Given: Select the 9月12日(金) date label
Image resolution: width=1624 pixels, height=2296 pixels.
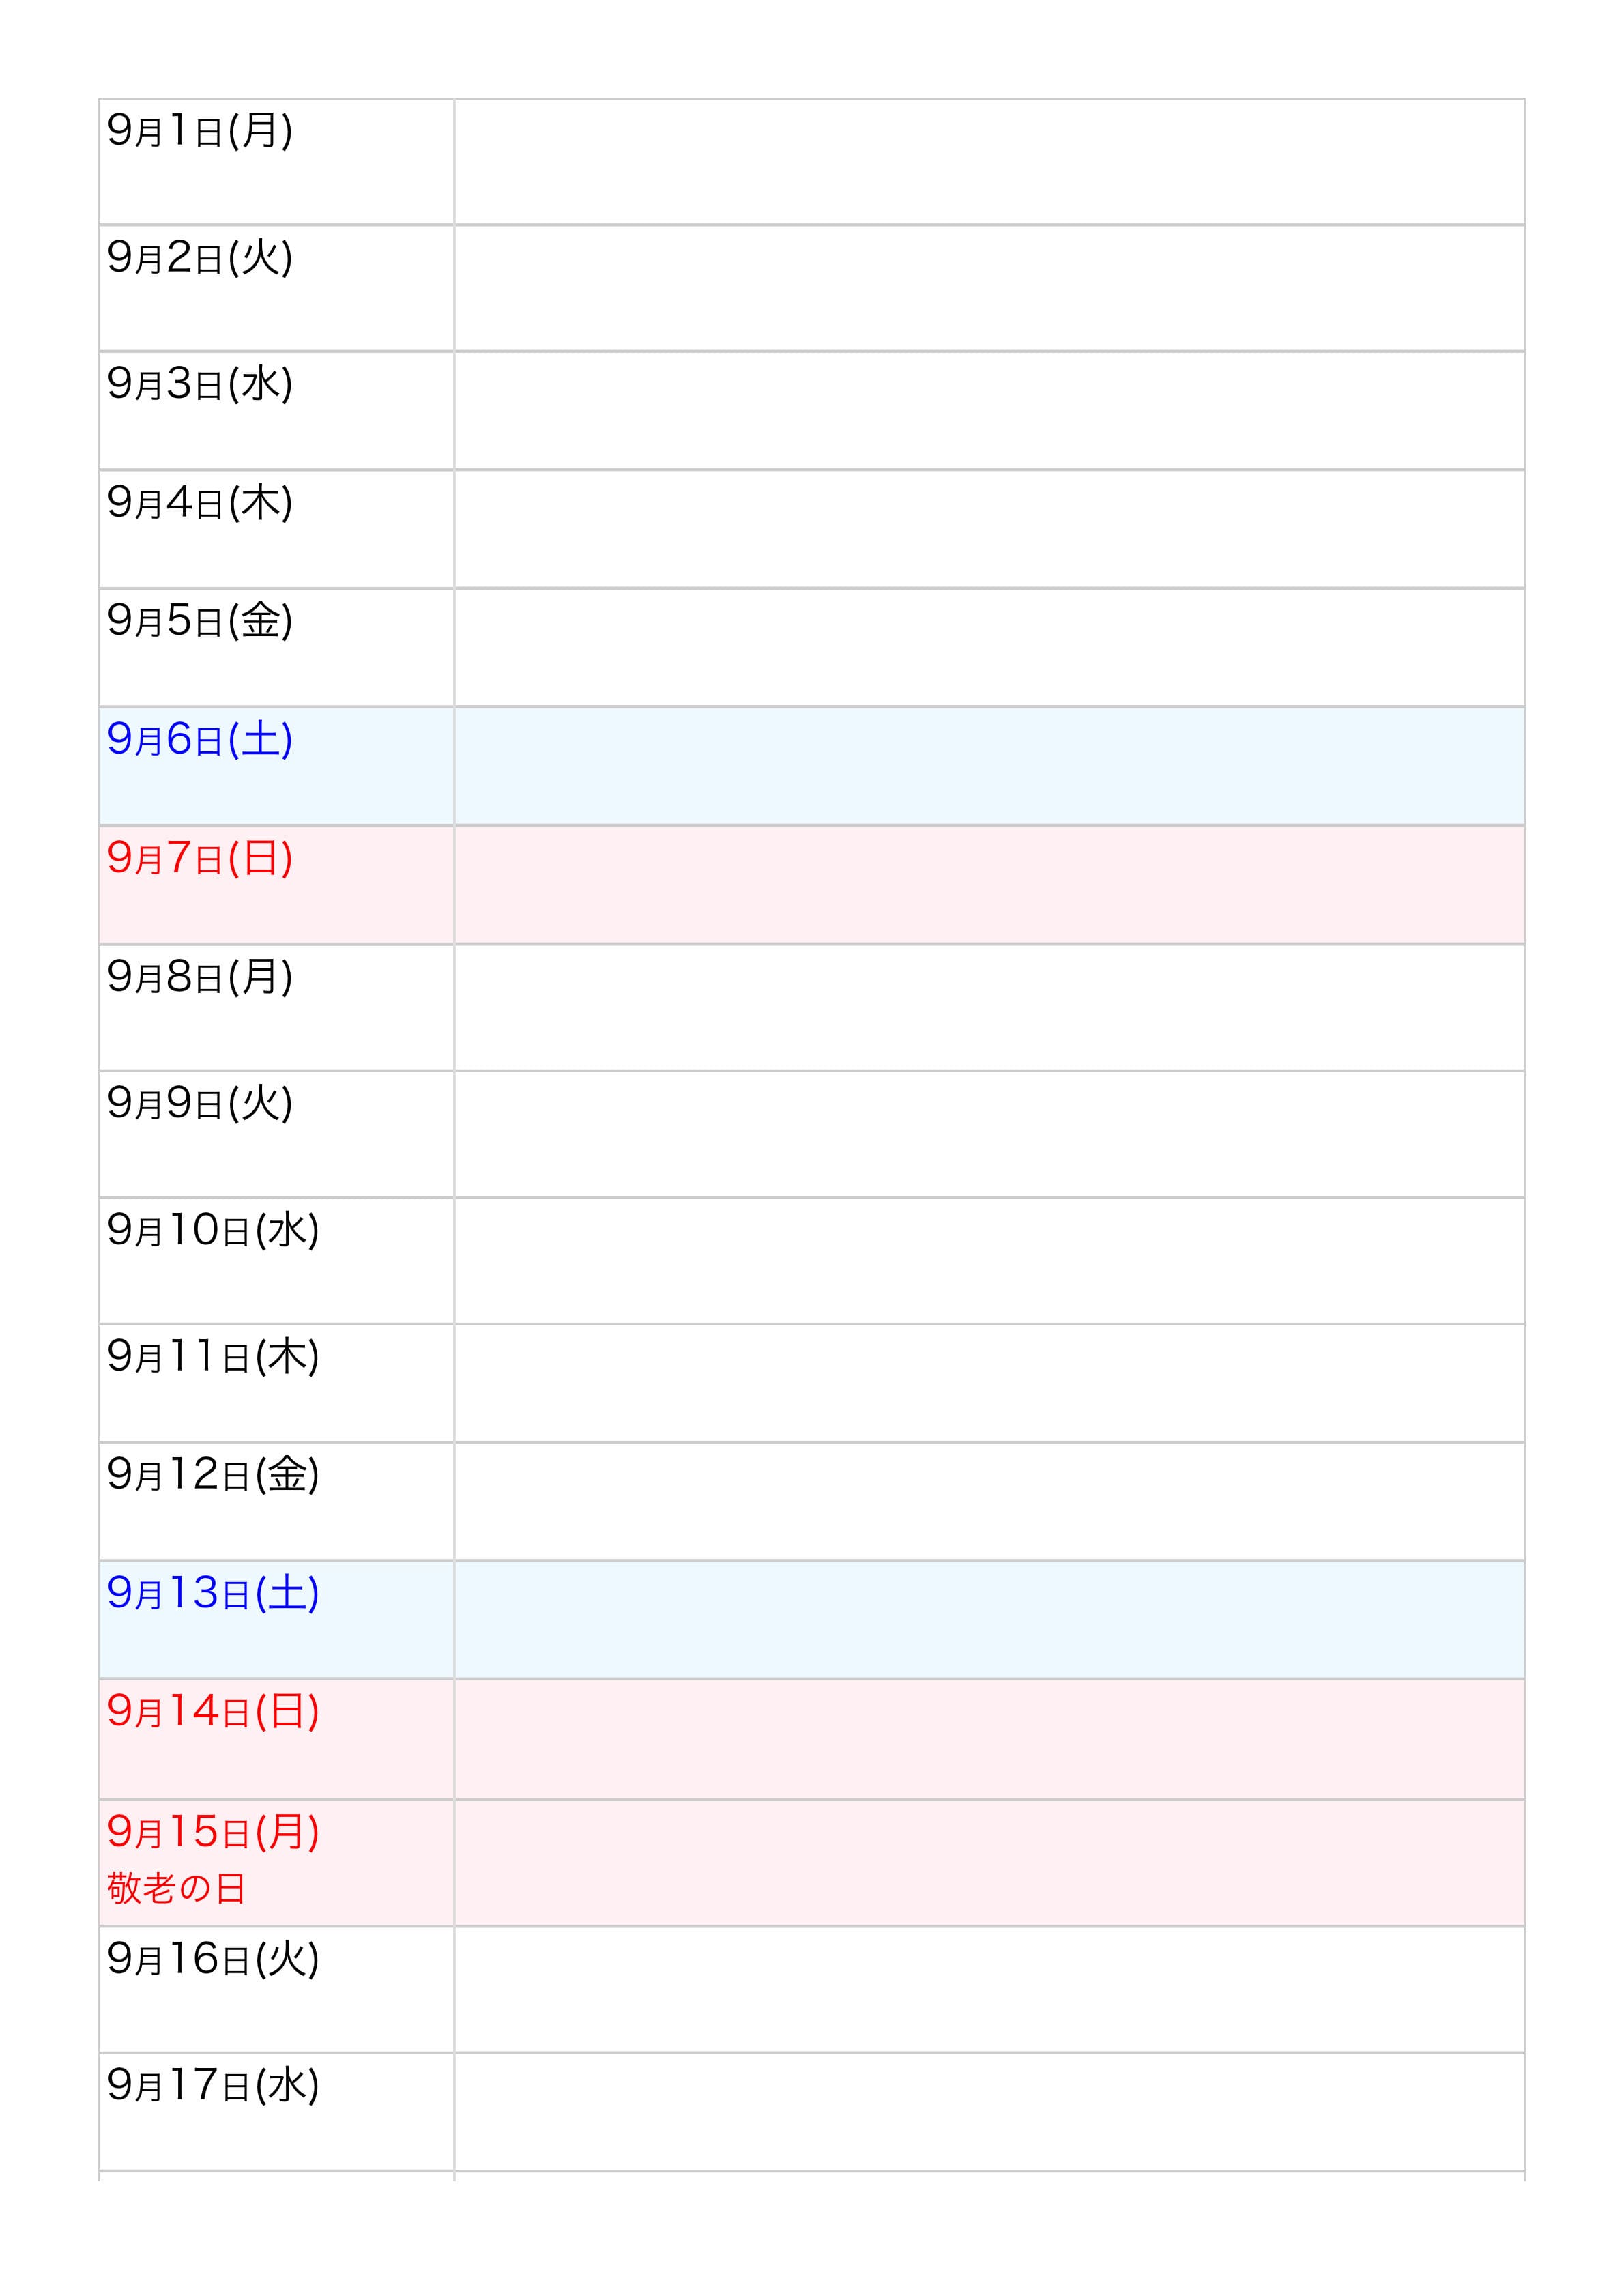Looking at the screenshot, I should click(x=212, y=1475).
